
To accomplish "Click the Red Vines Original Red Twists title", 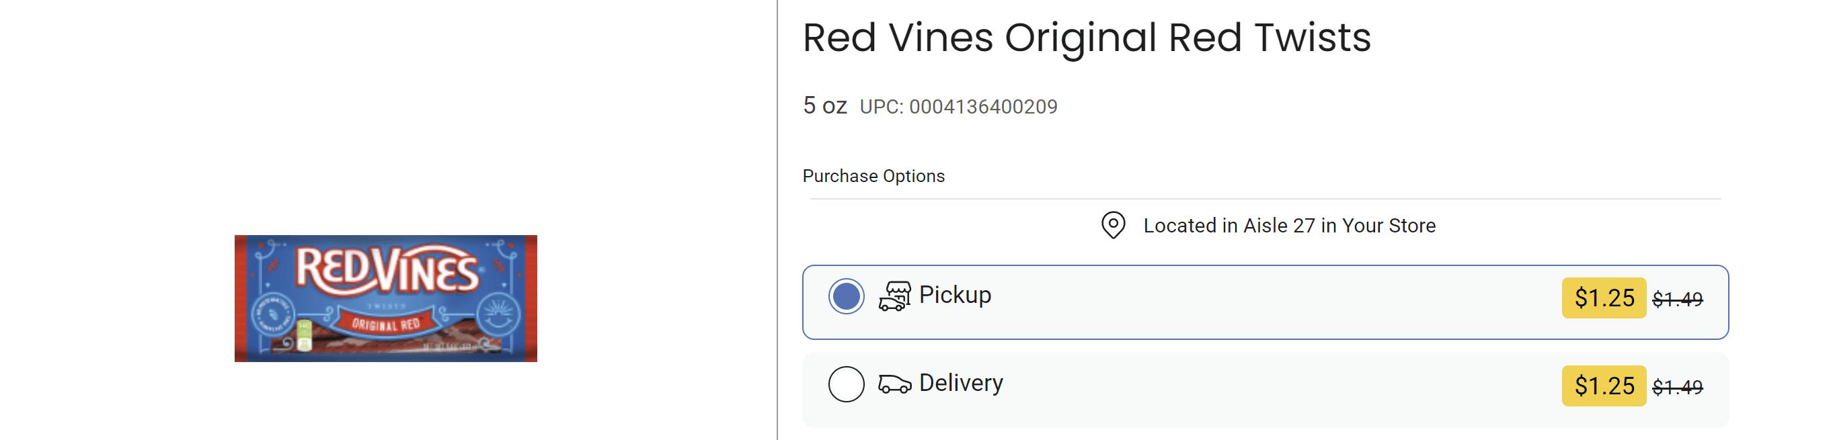I will pyautogui.click(x=1086, y=37).
